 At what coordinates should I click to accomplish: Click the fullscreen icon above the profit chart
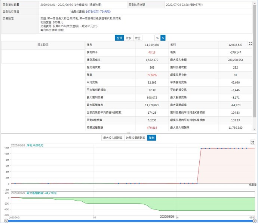point(253,142)
